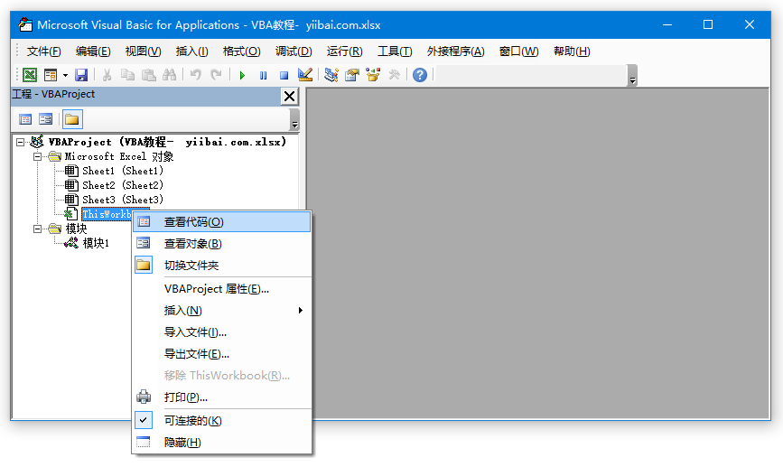The width and height of the screenshot is (783, 467).
Task: Open the 格式(O) menu
Action: coord(241,51)
